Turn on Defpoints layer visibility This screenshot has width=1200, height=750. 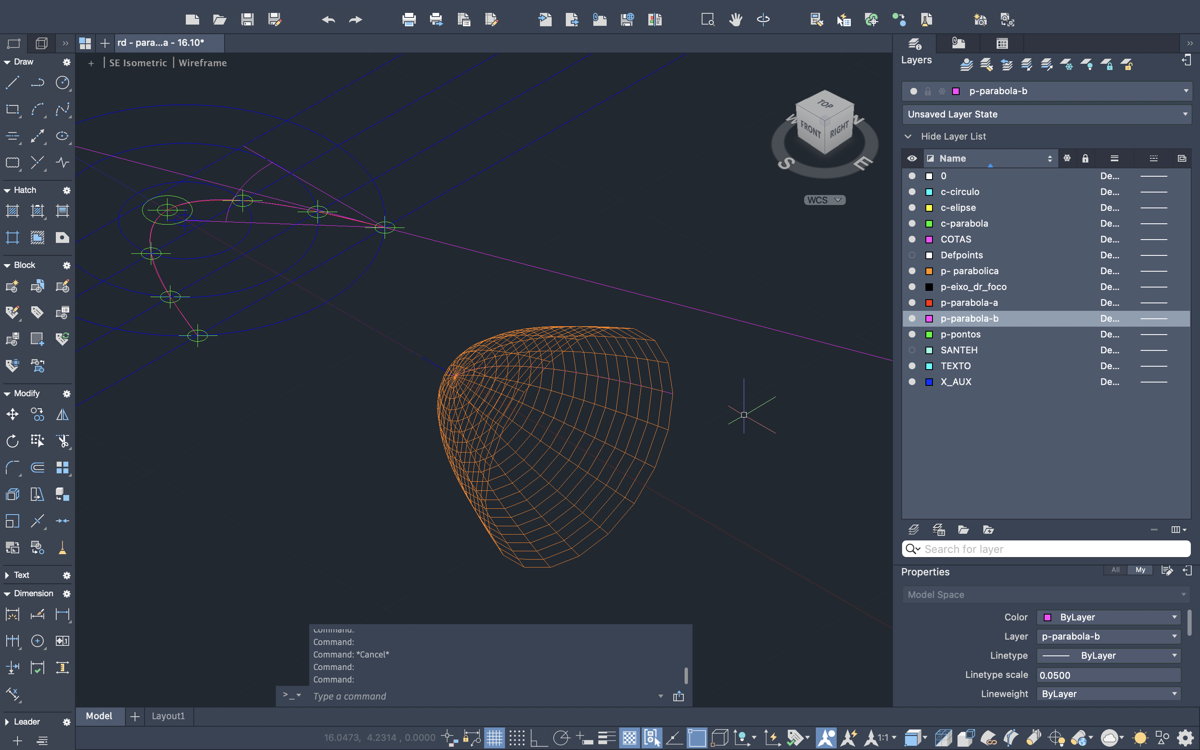(912, 255)
